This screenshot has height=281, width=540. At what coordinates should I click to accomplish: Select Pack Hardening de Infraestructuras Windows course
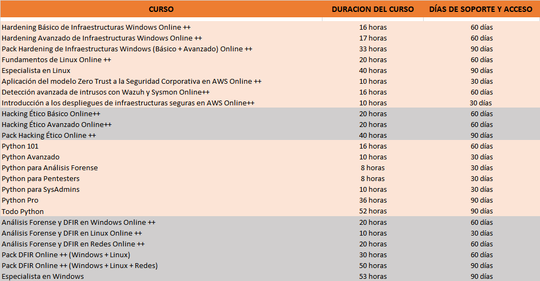coord(127,49)
